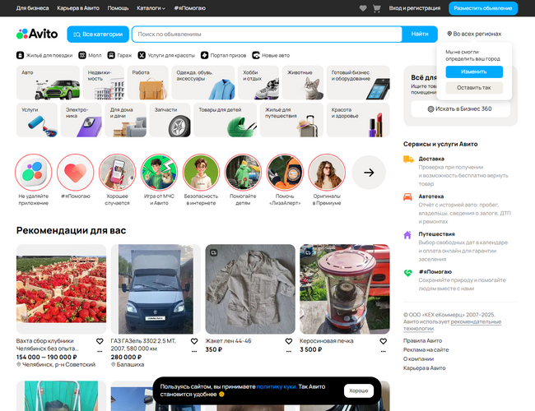Add strawberry picking listing to favorites
This screenshot has width=535, height=411.
[100, 341]
